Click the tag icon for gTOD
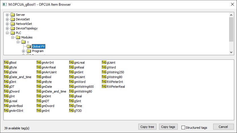 [x=71, y=110]
